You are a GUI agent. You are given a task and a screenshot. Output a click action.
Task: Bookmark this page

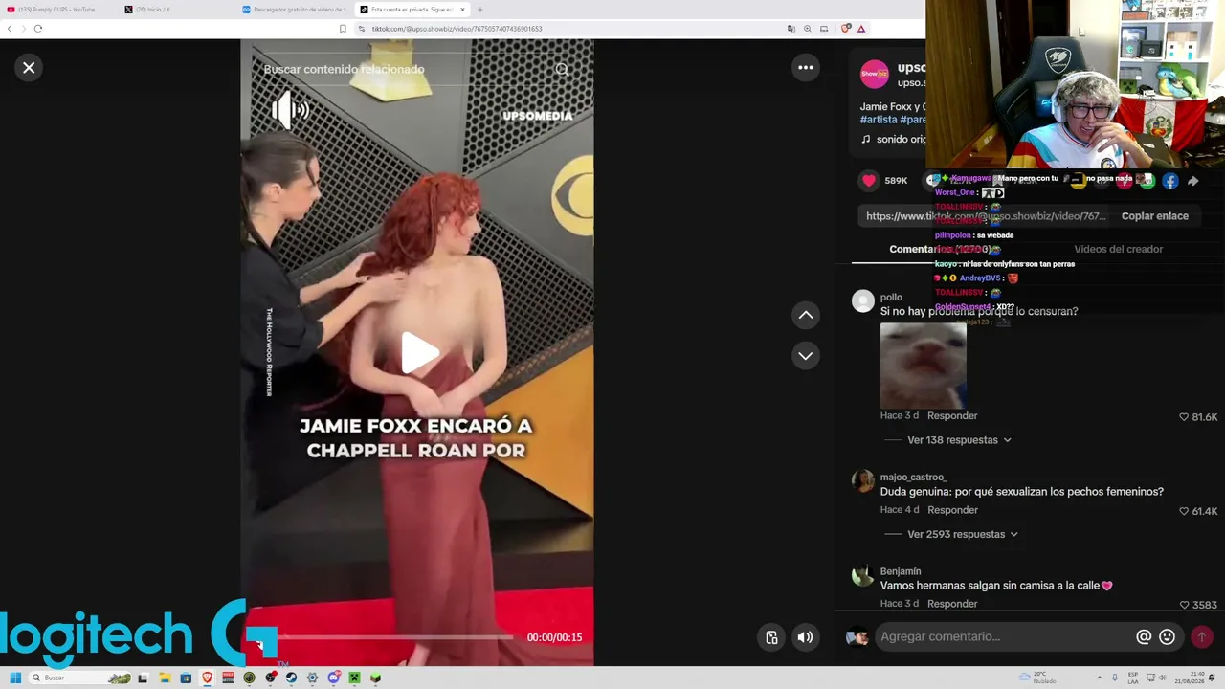tap(343, 29)
